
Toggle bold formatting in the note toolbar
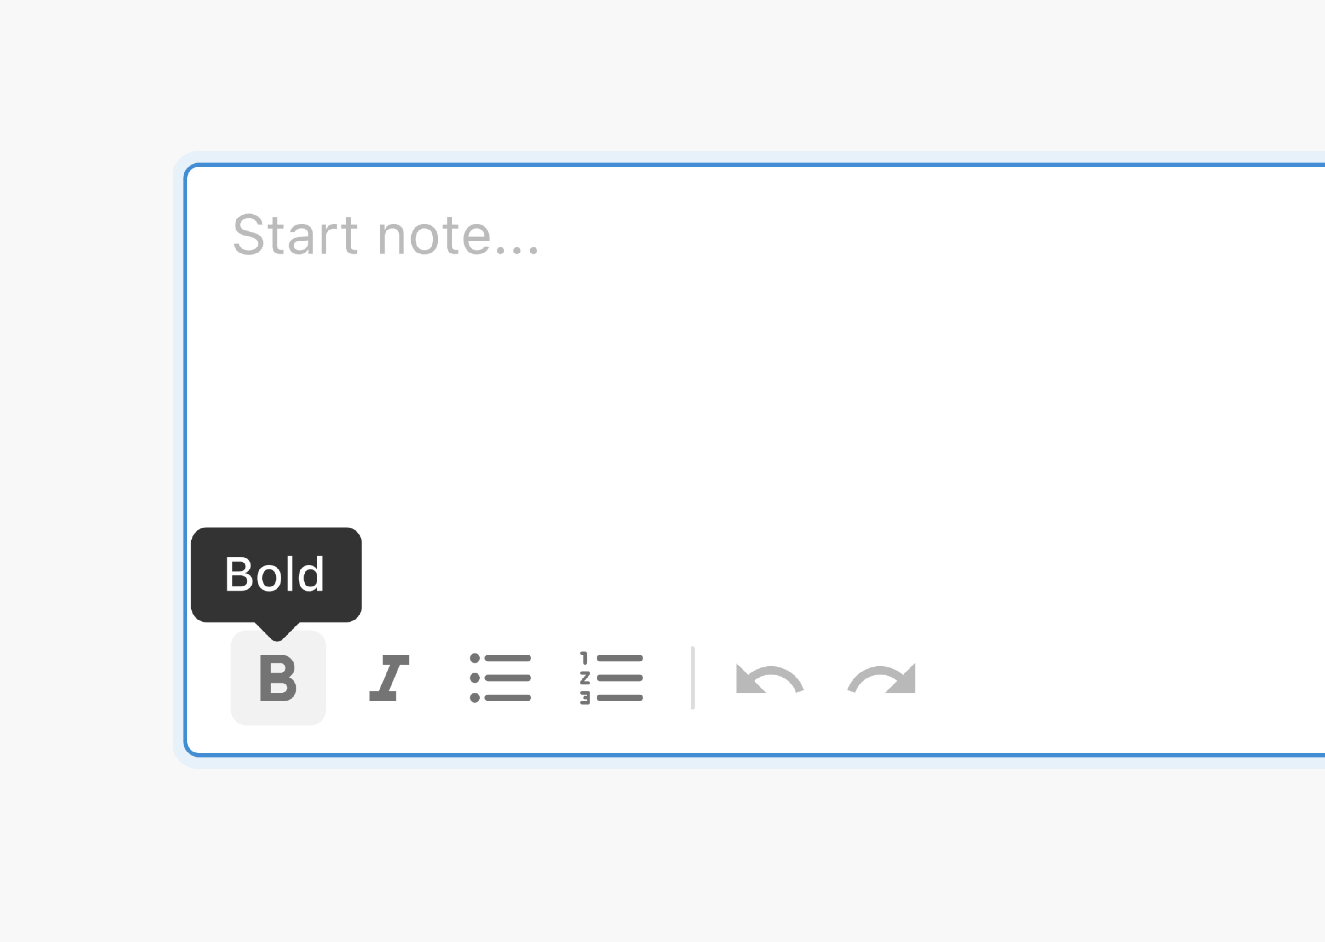278,678
